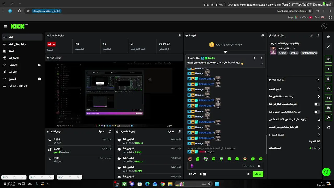Open الإشراف (Moderation) in the sidebar
The height and width of the screenshot is (188, 334).
pyautogui.click(x=22, y=72)
